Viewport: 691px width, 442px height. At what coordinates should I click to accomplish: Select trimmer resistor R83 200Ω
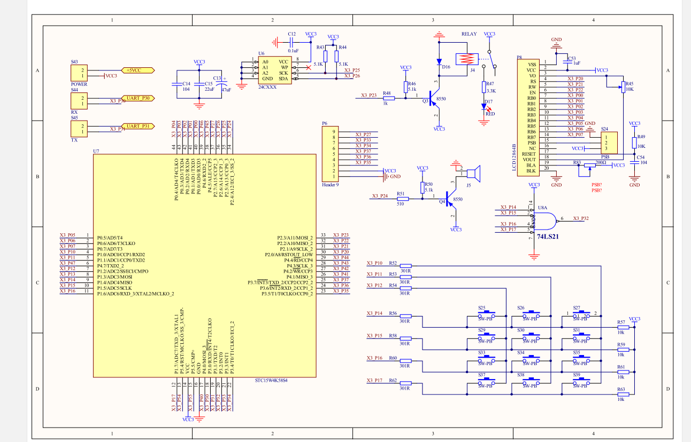590,165
